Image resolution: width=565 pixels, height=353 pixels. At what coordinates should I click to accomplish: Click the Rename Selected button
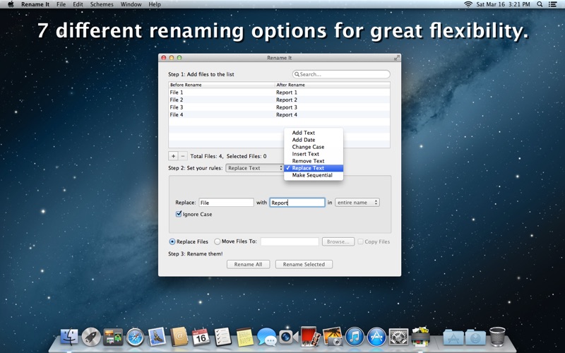304,264
